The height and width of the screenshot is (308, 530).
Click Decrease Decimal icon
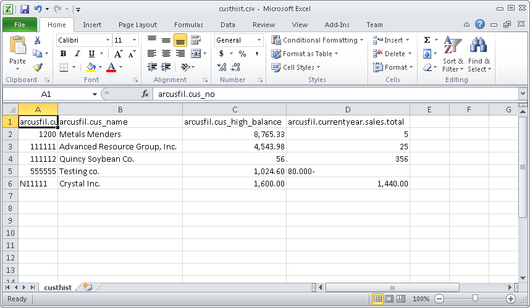235,67
